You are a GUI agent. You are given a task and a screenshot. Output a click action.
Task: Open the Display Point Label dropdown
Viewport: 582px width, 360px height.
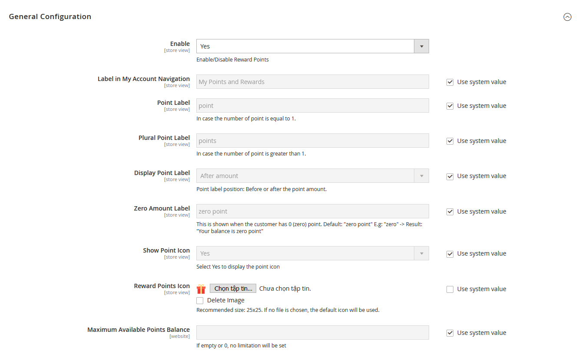(312, 176)
